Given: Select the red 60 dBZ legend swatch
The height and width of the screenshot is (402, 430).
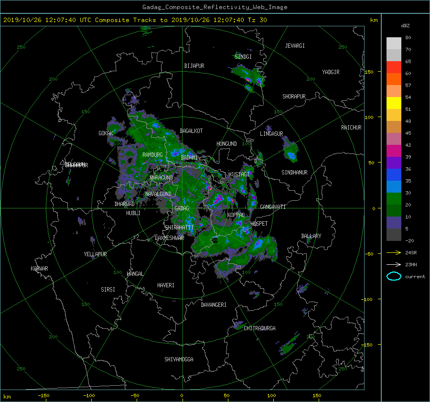Looking at the screenshot, I should tap(394, 67).
